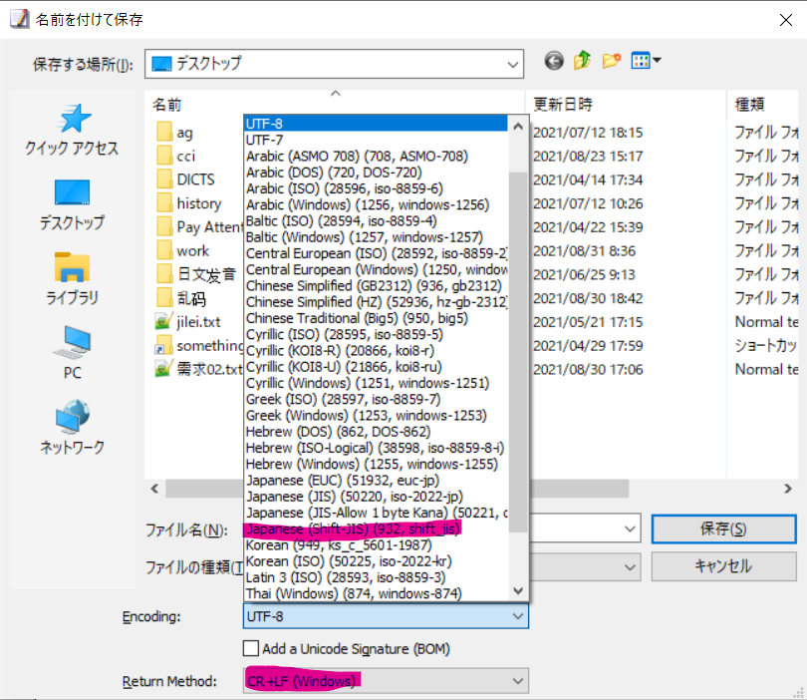Click the 'Up One Level' folder icon
The height and width of the screenshot is (700, 807).
[582, 61]
